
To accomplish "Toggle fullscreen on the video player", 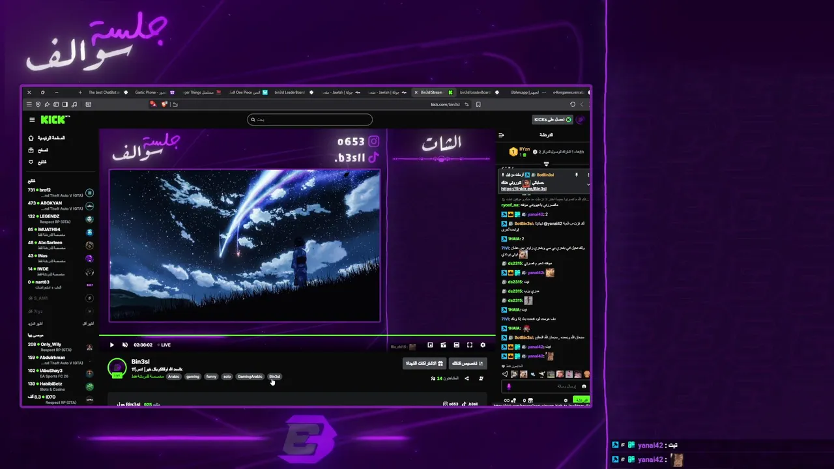I will (x=470, y=345).
